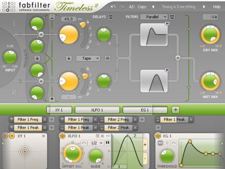Toggle the minus sign on the Filter 2 Freq slot

click(102, 119)
